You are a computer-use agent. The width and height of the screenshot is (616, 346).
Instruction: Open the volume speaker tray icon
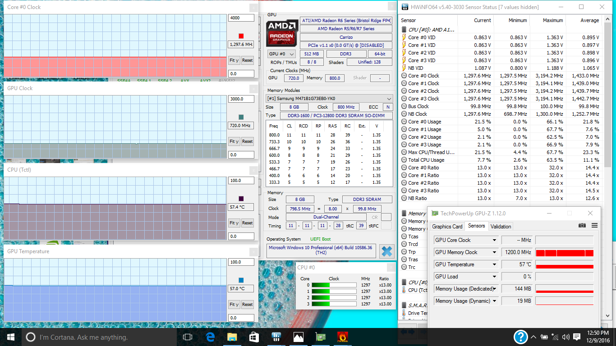[x=565, y=337]
